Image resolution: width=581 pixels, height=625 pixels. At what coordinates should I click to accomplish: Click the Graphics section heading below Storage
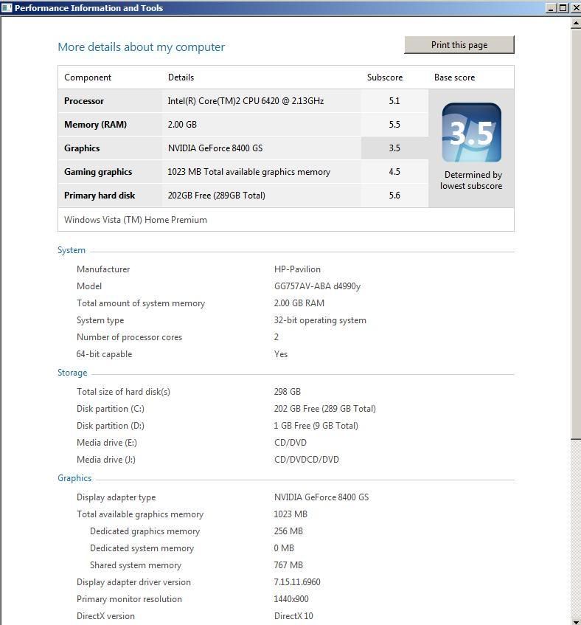pos(74,478)
